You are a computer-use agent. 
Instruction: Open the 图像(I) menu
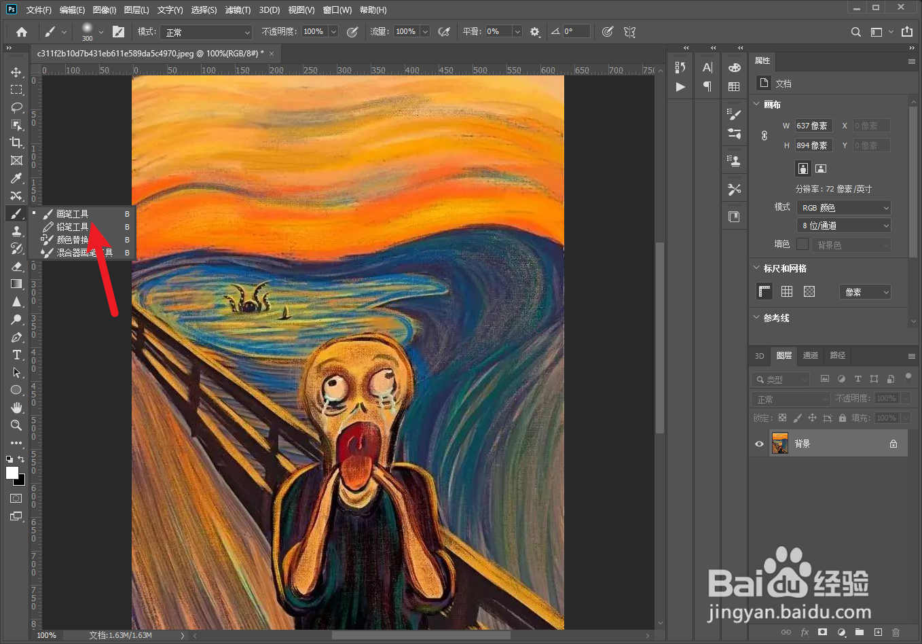(105, 10)
